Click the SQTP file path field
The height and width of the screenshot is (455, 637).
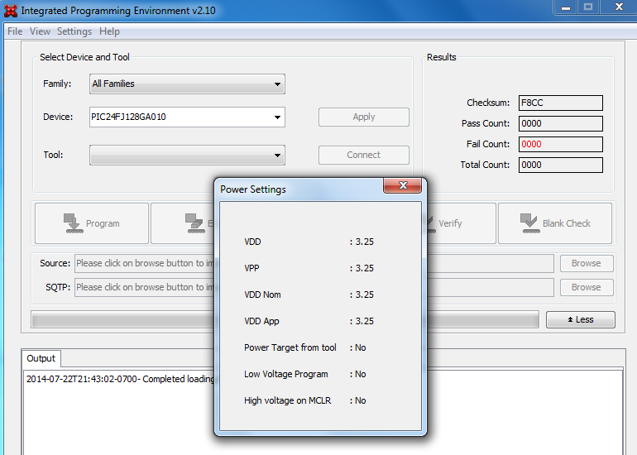point(314,287)
